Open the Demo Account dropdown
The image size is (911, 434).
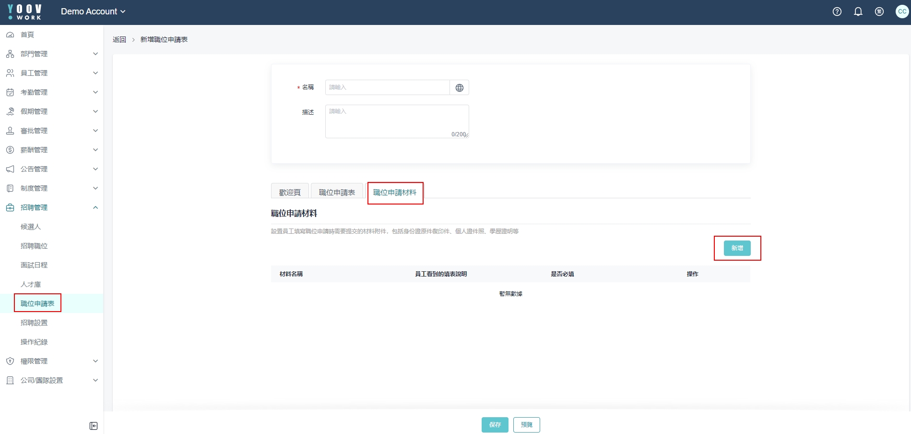pyautogui.click(x=93, y=12)
